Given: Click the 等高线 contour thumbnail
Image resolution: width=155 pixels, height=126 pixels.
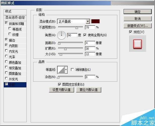Looking at the screenshot, I should tap(61, 70).
